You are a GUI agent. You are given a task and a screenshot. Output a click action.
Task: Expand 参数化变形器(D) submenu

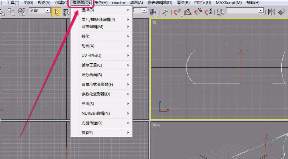pos(106,94)
